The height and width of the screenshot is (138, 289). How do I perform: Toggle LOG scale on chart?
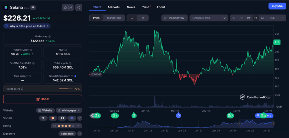(272, 18)
